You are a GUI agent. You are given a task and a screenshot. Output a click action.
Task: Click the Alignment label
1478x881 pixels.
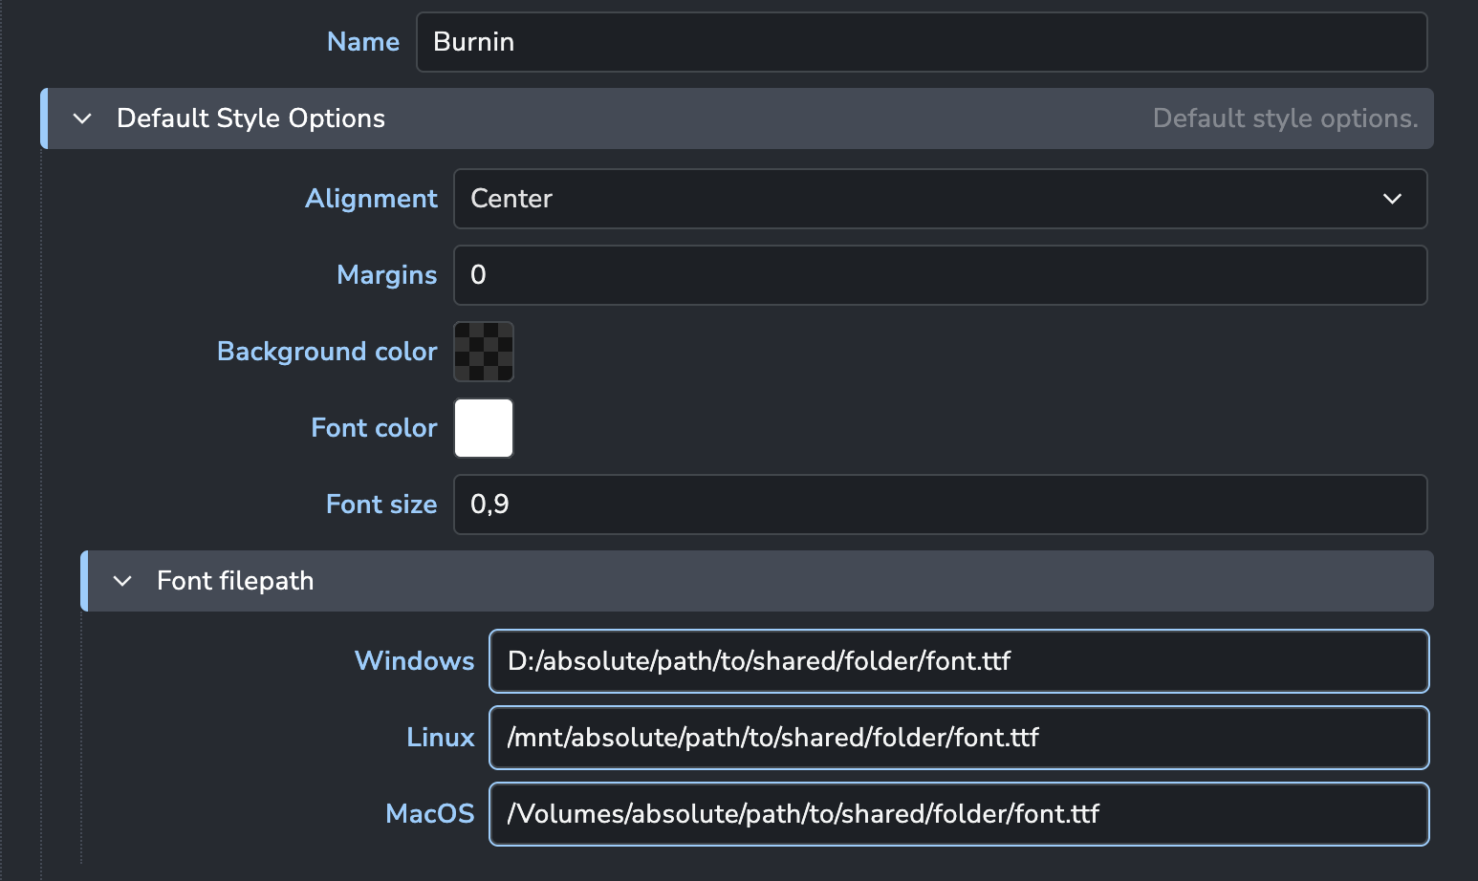point(371,199)
